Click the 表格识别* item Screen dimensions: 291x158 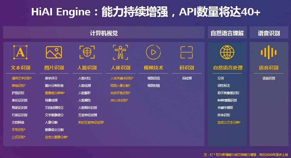[19, 86]
